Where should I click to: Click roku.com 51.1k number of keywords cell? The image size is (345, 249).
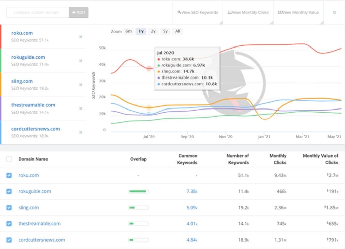pyautogui.click(x=243, y=175)
